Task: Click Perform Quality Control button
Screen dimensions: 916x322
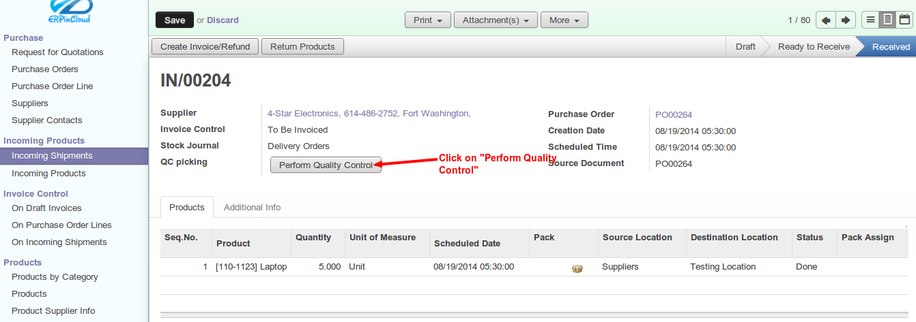Action: click(326, 165)
